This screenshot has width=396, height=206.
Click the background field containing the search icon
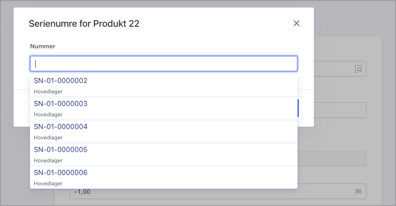pos(333,69)
